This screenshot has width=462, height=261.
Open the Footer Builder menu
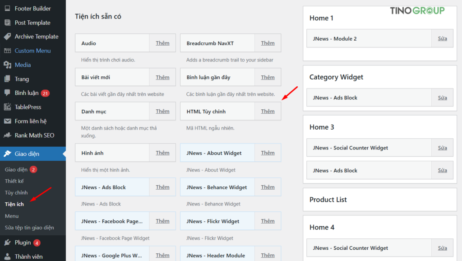click(32, 8)
